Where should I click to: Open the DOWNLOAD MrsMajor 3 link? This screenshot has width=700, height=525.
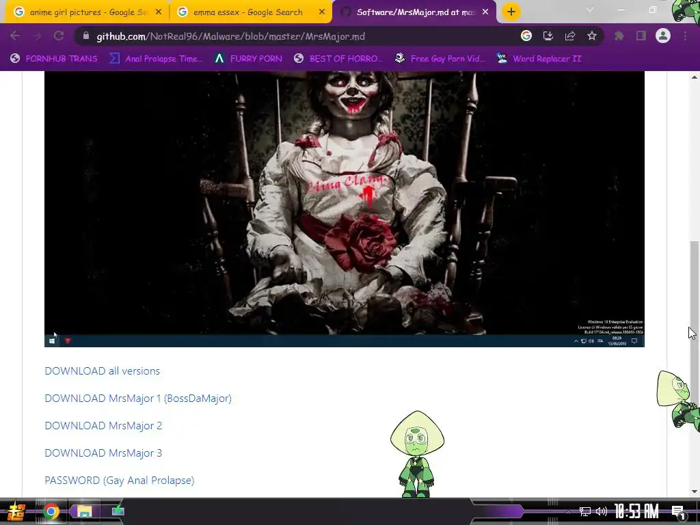pyautogui.click(x=103, y=453)
